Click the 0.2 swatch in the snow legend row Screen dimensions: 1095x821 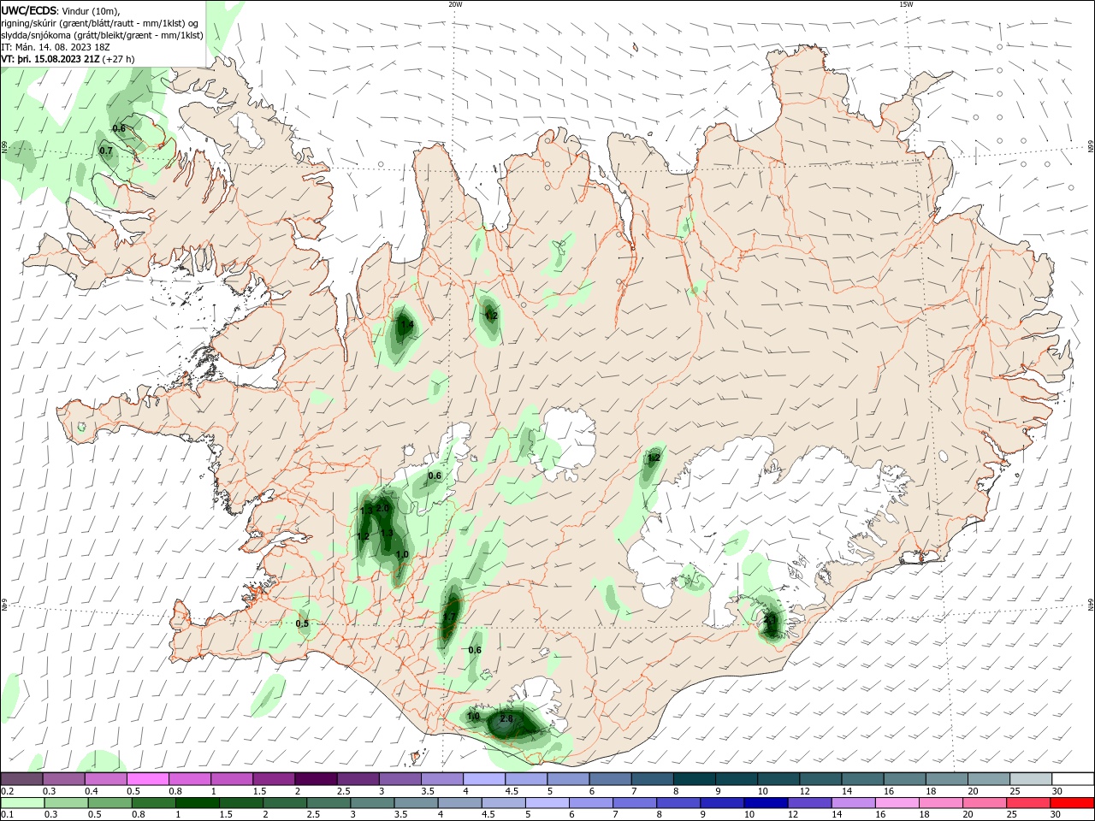pos(21,779)
